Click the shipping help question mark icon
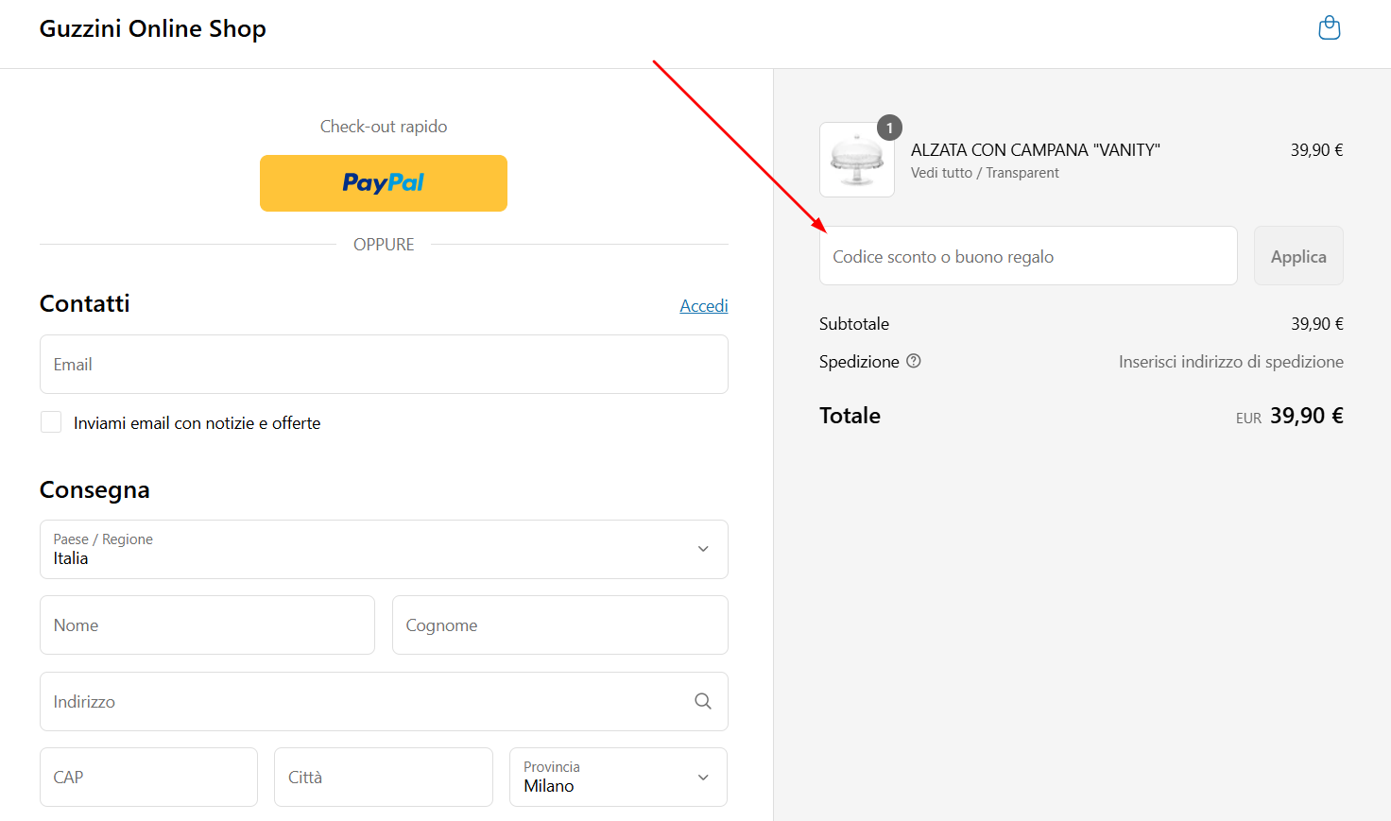This screenshot has width=1391, height=821. (913, 361)
